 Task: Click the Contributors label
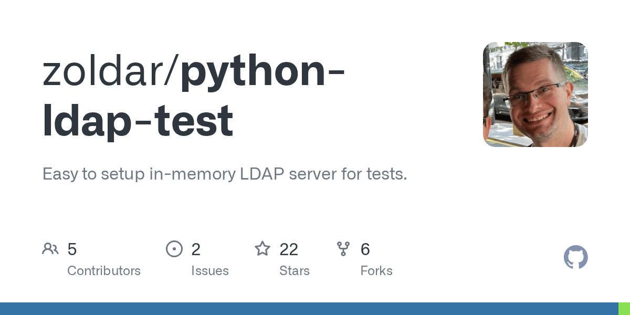tap(104, 271)
